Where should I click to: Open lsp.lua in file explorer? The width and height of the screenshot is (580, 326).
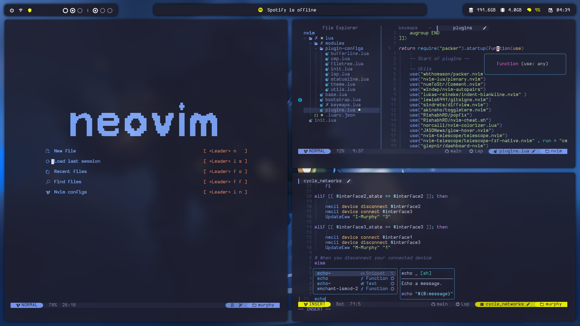[x=340, y=74]
